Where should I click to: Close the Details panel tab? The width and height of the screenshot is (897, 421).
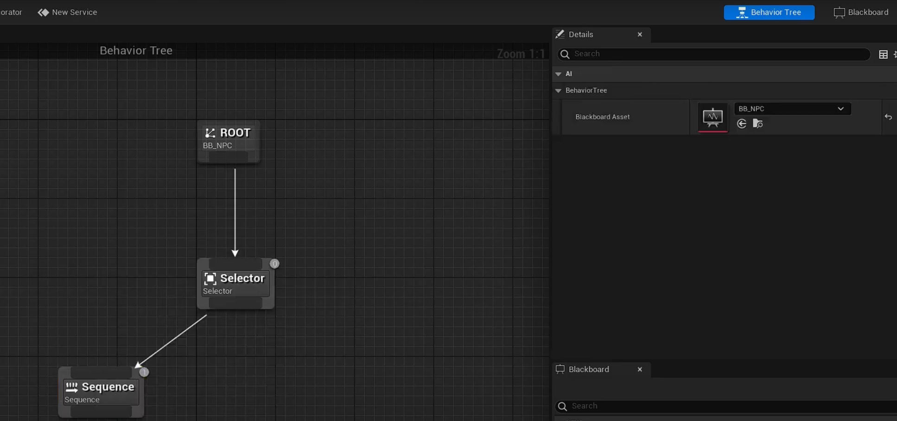(x=640, y=35)
